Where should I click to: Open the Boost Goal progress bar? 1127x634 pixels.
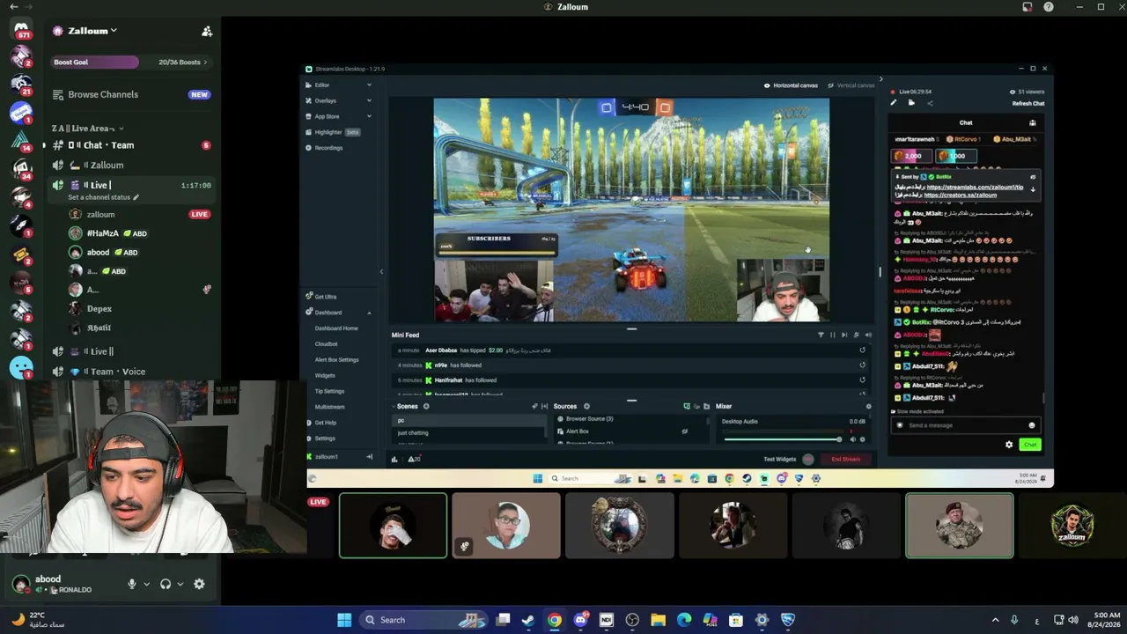(x=130, y=63)
